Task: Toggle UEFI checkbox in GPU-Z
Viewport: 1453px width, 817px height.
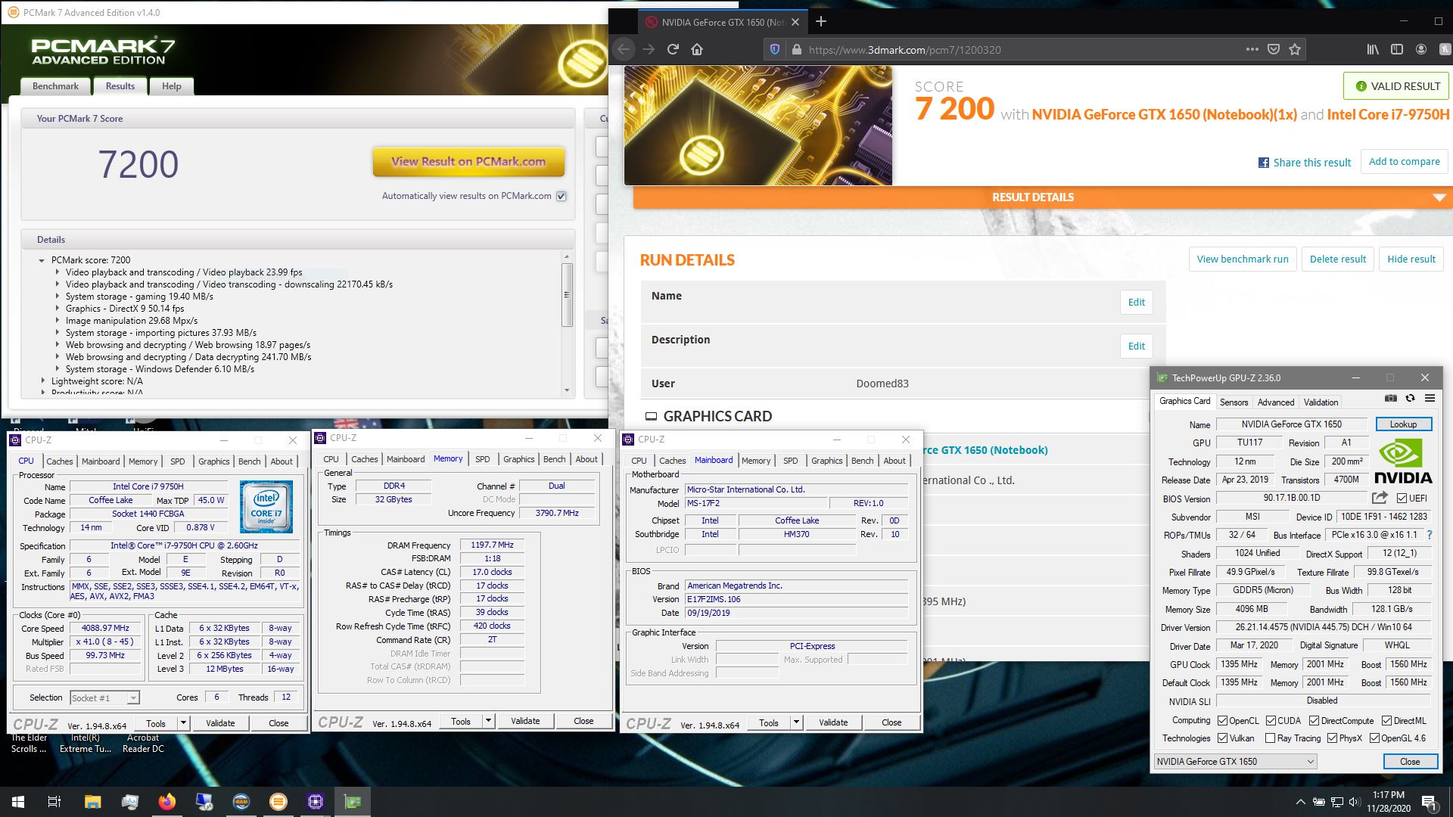Action: [x=1402, y=499]
